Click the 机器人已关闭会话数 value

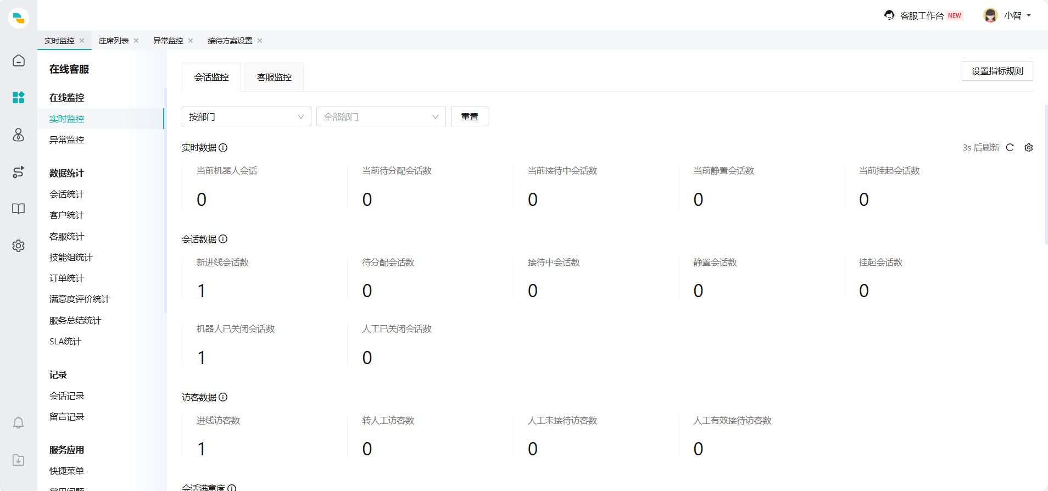click(x=202, y=358)
